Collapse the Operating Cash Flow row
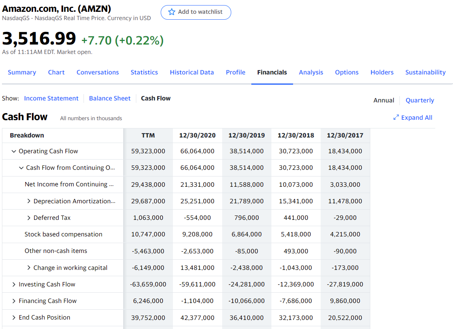453x329 pixels. coord(13,151)
